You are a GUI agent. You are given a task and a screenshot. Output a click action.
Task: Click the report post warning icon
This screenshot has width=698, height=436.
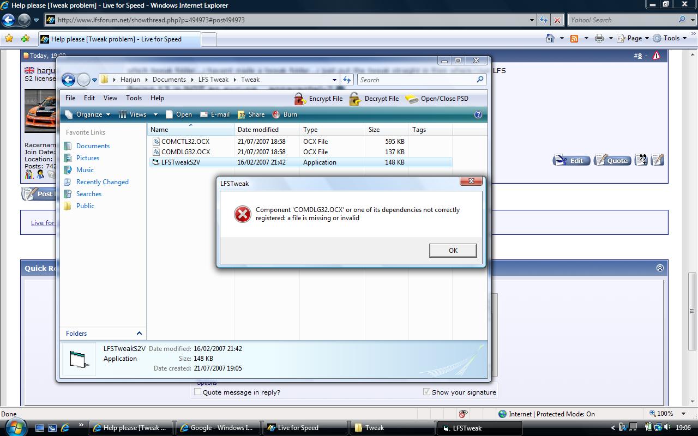pos(656,56)
